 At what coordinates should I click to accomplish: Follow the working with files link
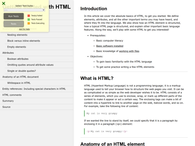pyautogui.click(x=129, y=51)
